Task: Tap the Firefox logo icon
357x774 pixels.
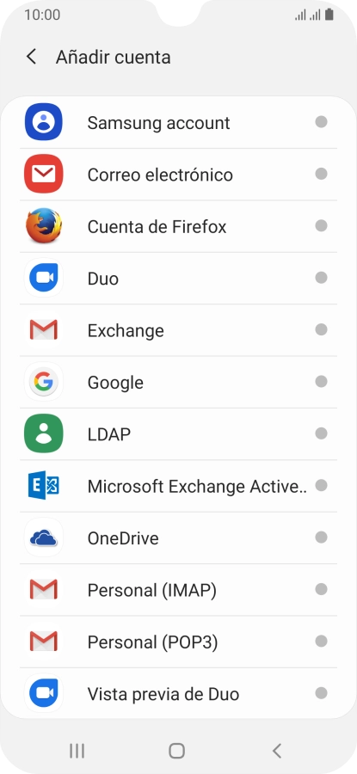Action: (44, 225)
